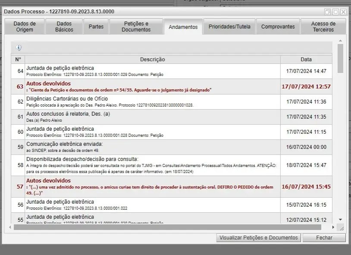
Task: Click the vertical scrollbar thumb
Action: coord(340,58)
